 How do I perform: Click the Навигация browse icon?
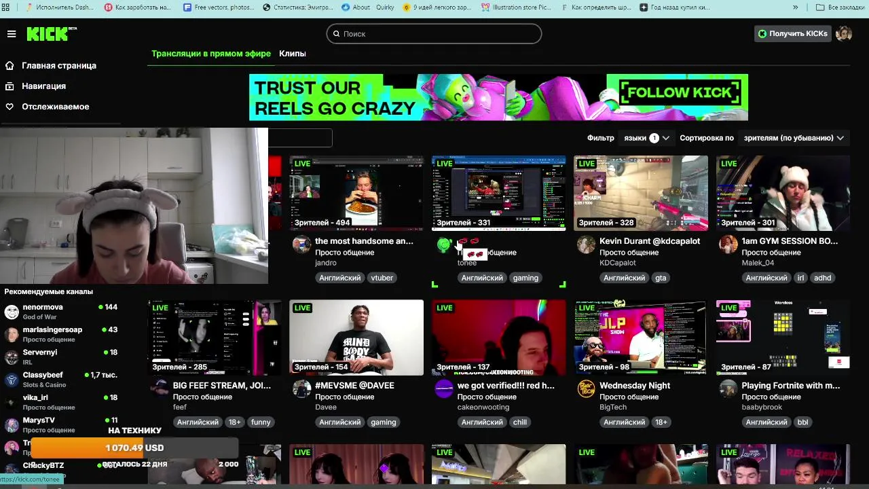coord(10,86)
